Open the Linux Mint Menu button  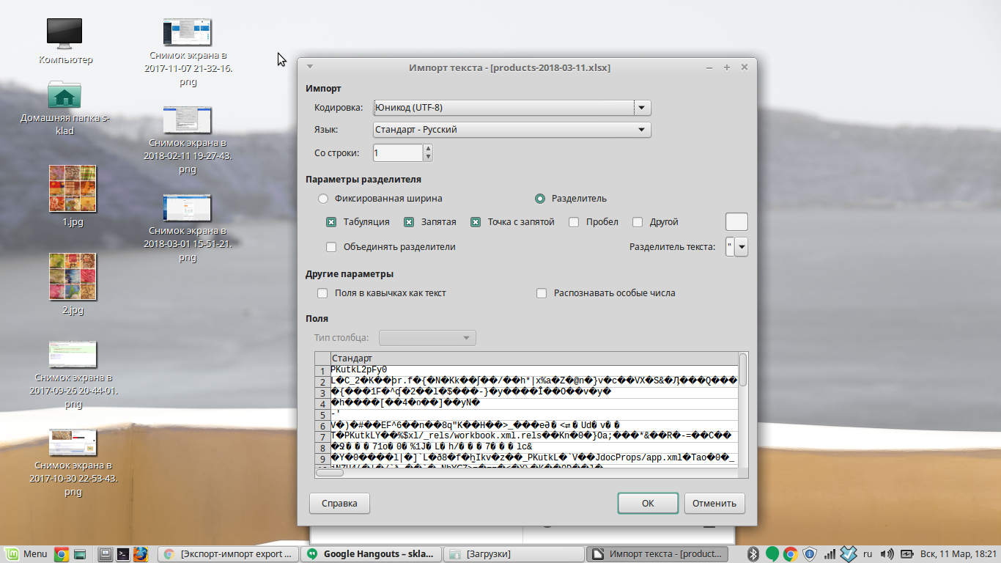tap(26, 554)
